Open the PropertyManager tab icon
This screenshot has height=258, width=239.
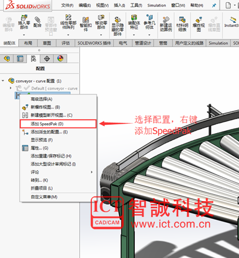click(x=20, y=59)
